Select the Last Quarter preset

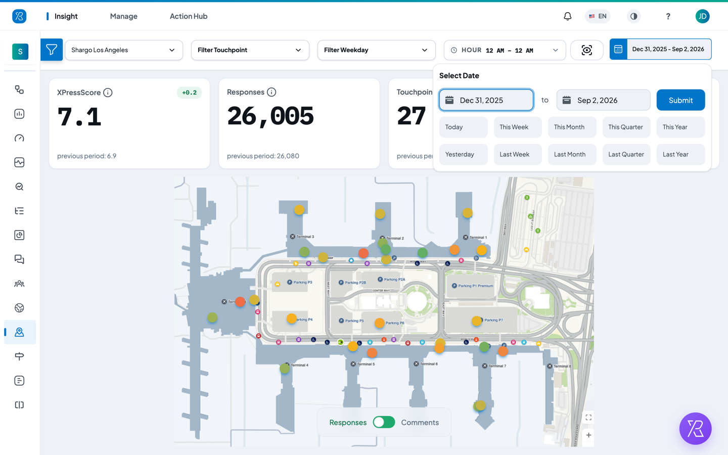click(626, 154)
